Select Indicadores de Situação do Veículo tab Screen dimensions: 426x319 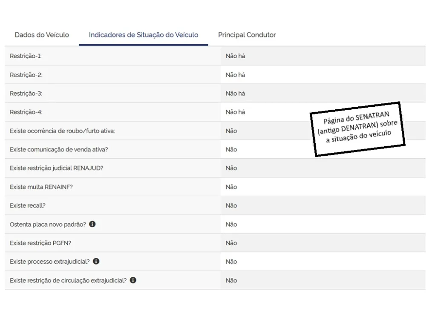(144, 35)
